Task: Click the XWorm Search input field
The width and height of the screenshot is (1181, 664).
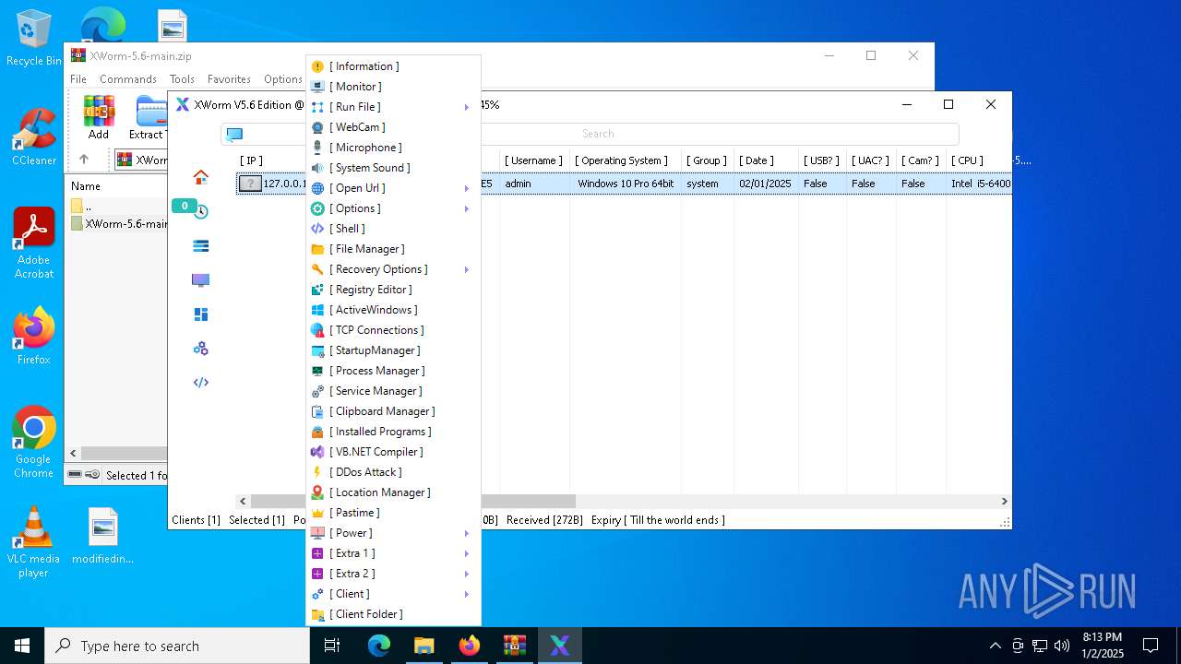Action: pos(598,134)
